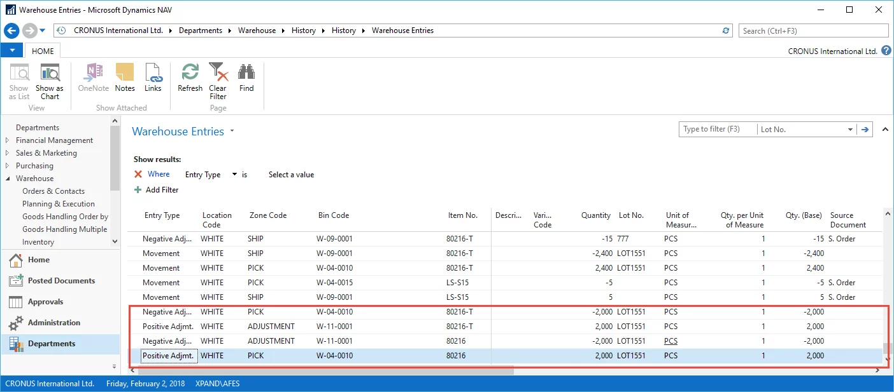Open the Lot No. filter column dropdown

850,130
